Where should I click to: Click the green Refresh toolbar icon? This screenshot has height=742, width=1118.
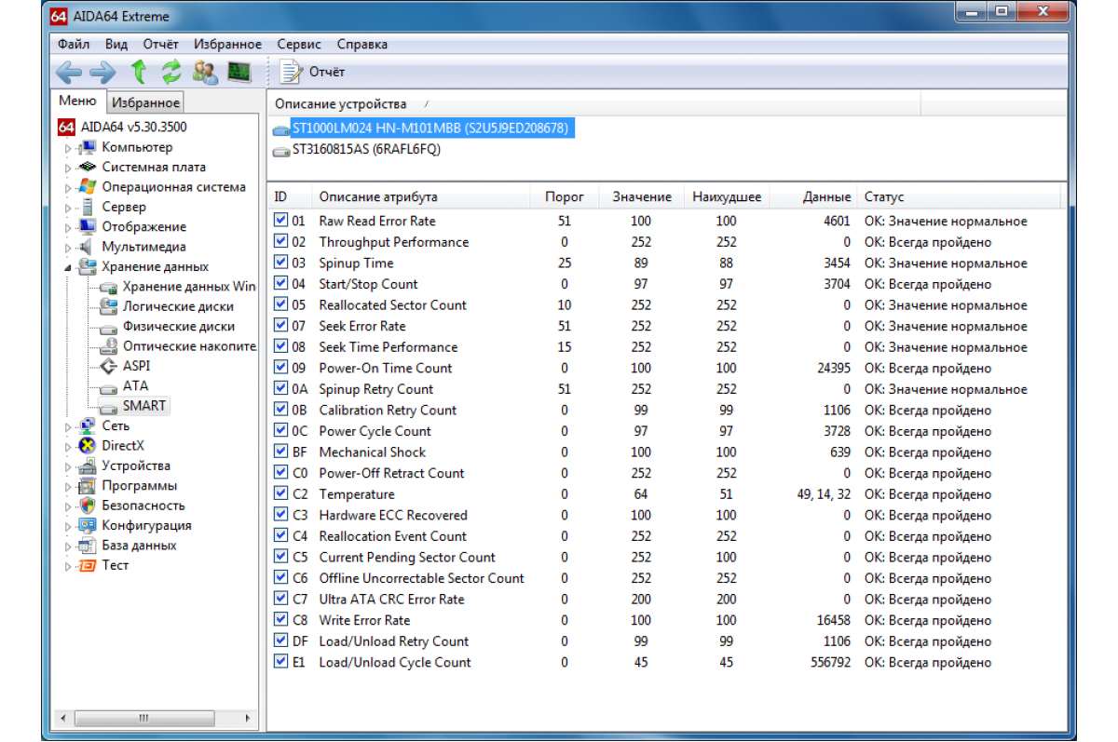171,72
